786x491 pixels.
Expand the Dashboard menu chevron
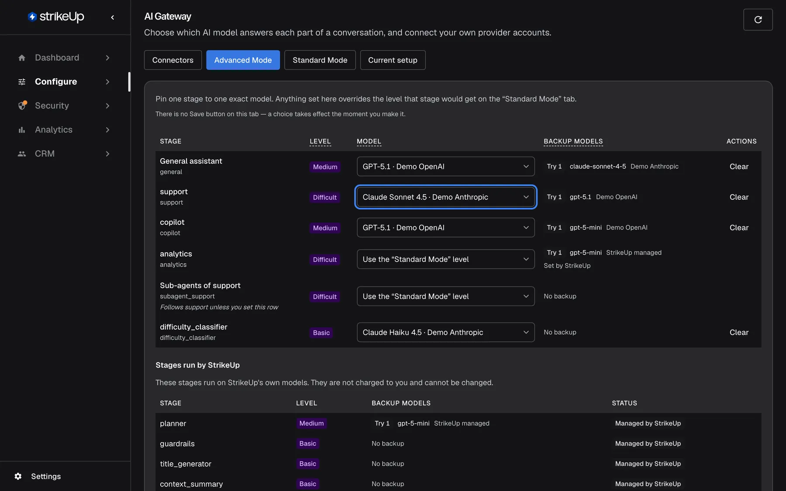pyautogui.click(x=107, y=58)
